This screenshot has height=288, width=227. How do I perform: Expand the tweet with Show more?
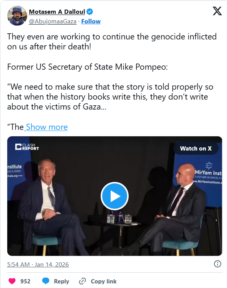[47, 127]
